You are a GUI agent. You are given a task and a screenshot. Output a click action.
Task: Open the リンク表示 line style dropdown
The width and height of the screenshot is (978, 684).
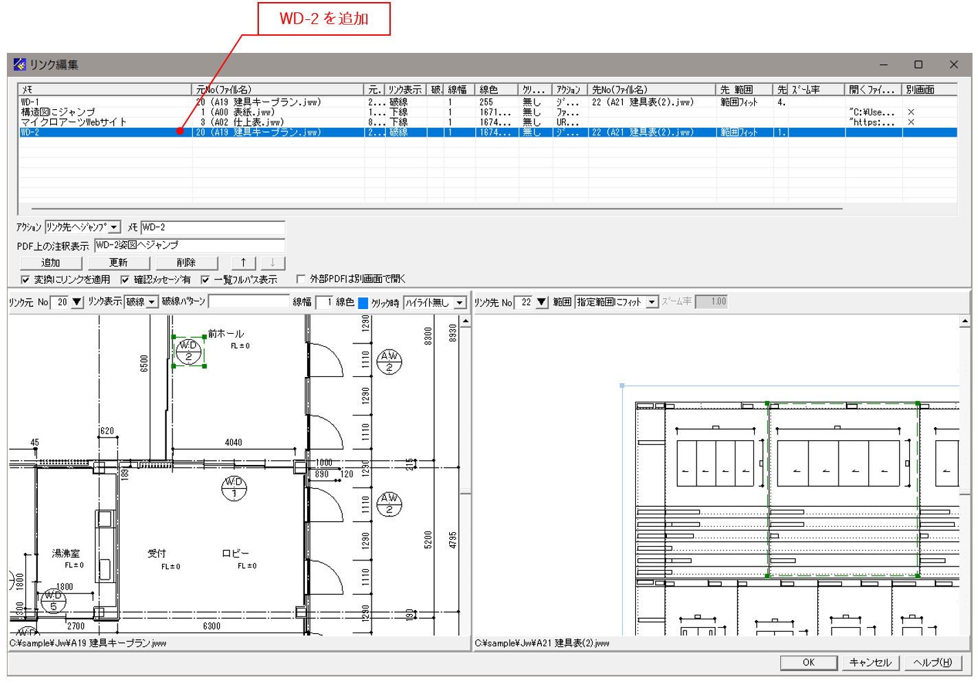coord(152,302)
